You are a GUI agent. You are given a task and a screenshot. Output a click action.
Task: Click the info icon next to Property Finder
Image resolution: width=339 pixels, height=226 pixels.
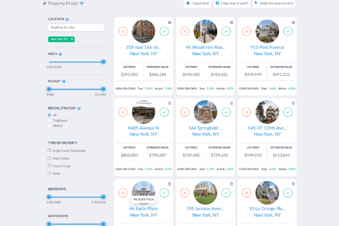pyautogui.click(x=82, y=3)
